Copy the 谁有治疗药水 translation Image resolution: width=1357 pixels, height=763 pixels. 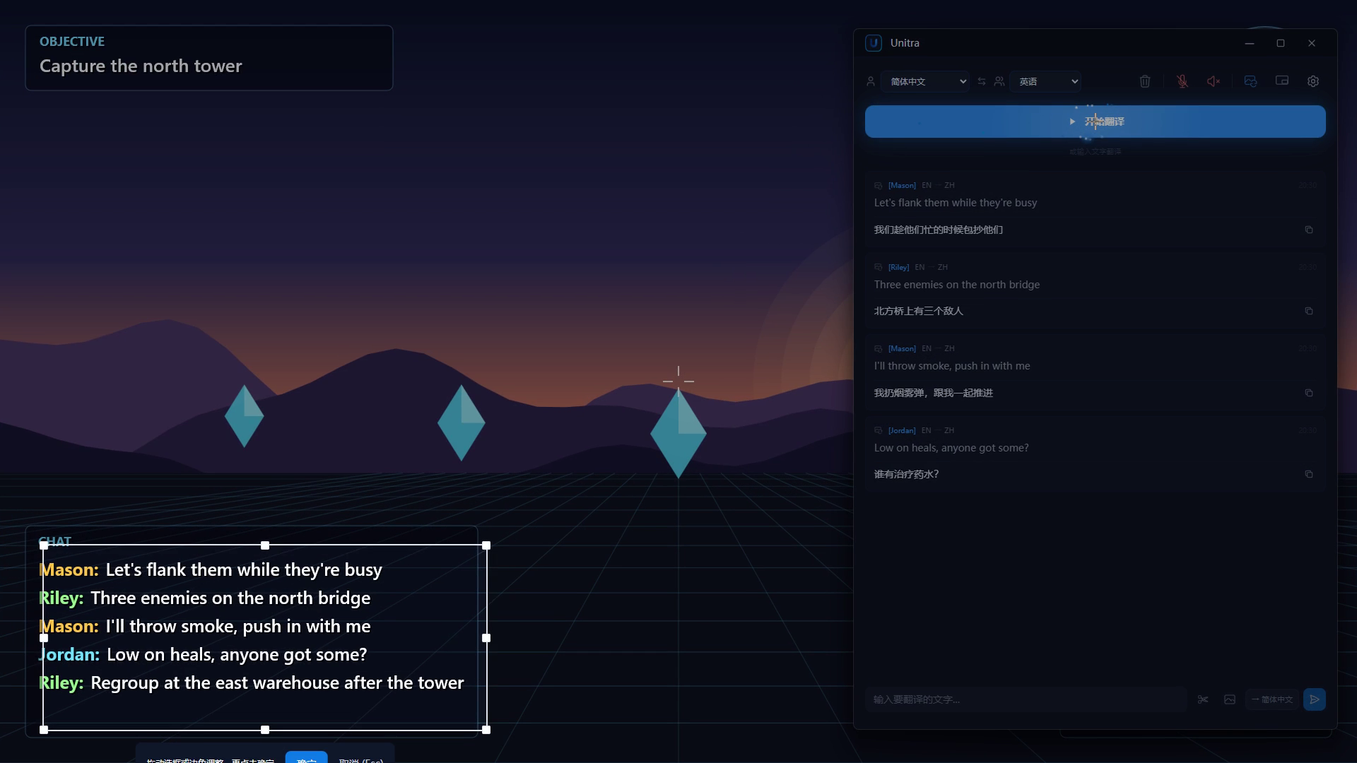click(1309, 474)
